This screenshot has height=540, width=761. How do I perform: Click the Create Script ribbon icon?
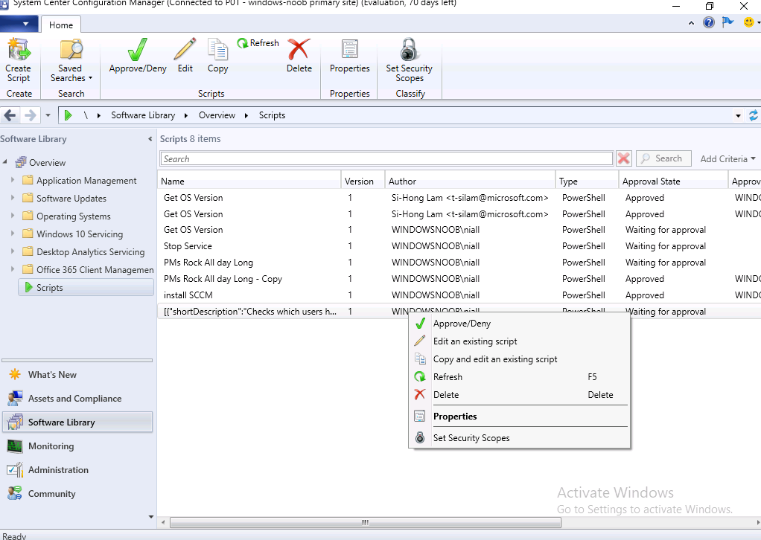[x=19, y=50]
